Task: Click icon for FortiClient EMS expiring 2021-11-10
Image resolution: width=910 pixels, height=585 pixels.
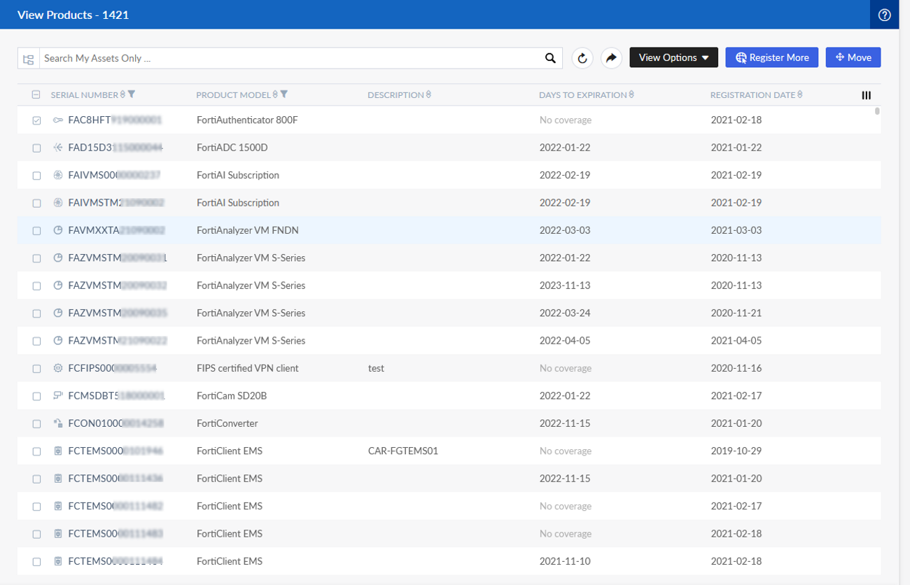Action: click(x=58, y=561)
